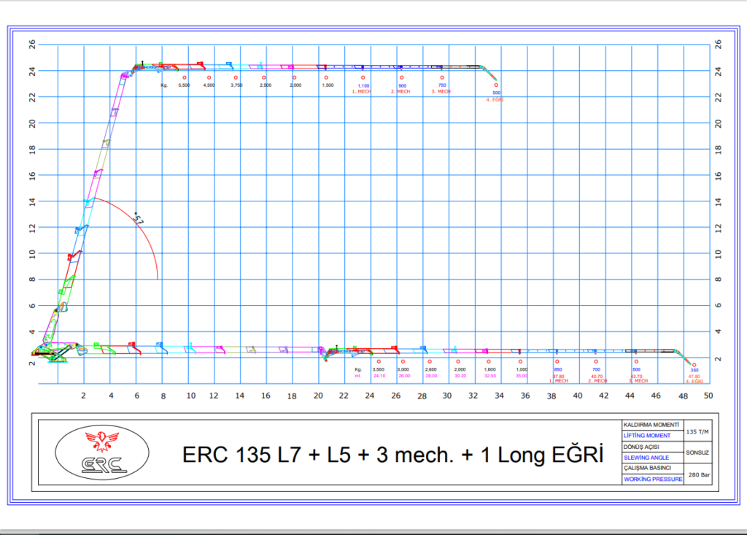Click the ERC eagle logo
The image size is (747, 535).
pyautogui.click(x=102, y=452)
